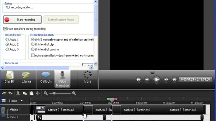Toggle the Video 1 track lock
216x121 pixels.
[3, 112]
